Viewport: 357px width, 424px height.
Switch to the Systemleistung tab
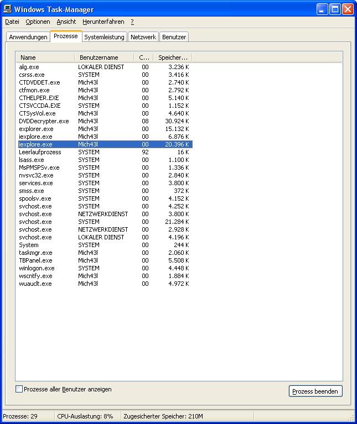(x=104, y=37)
